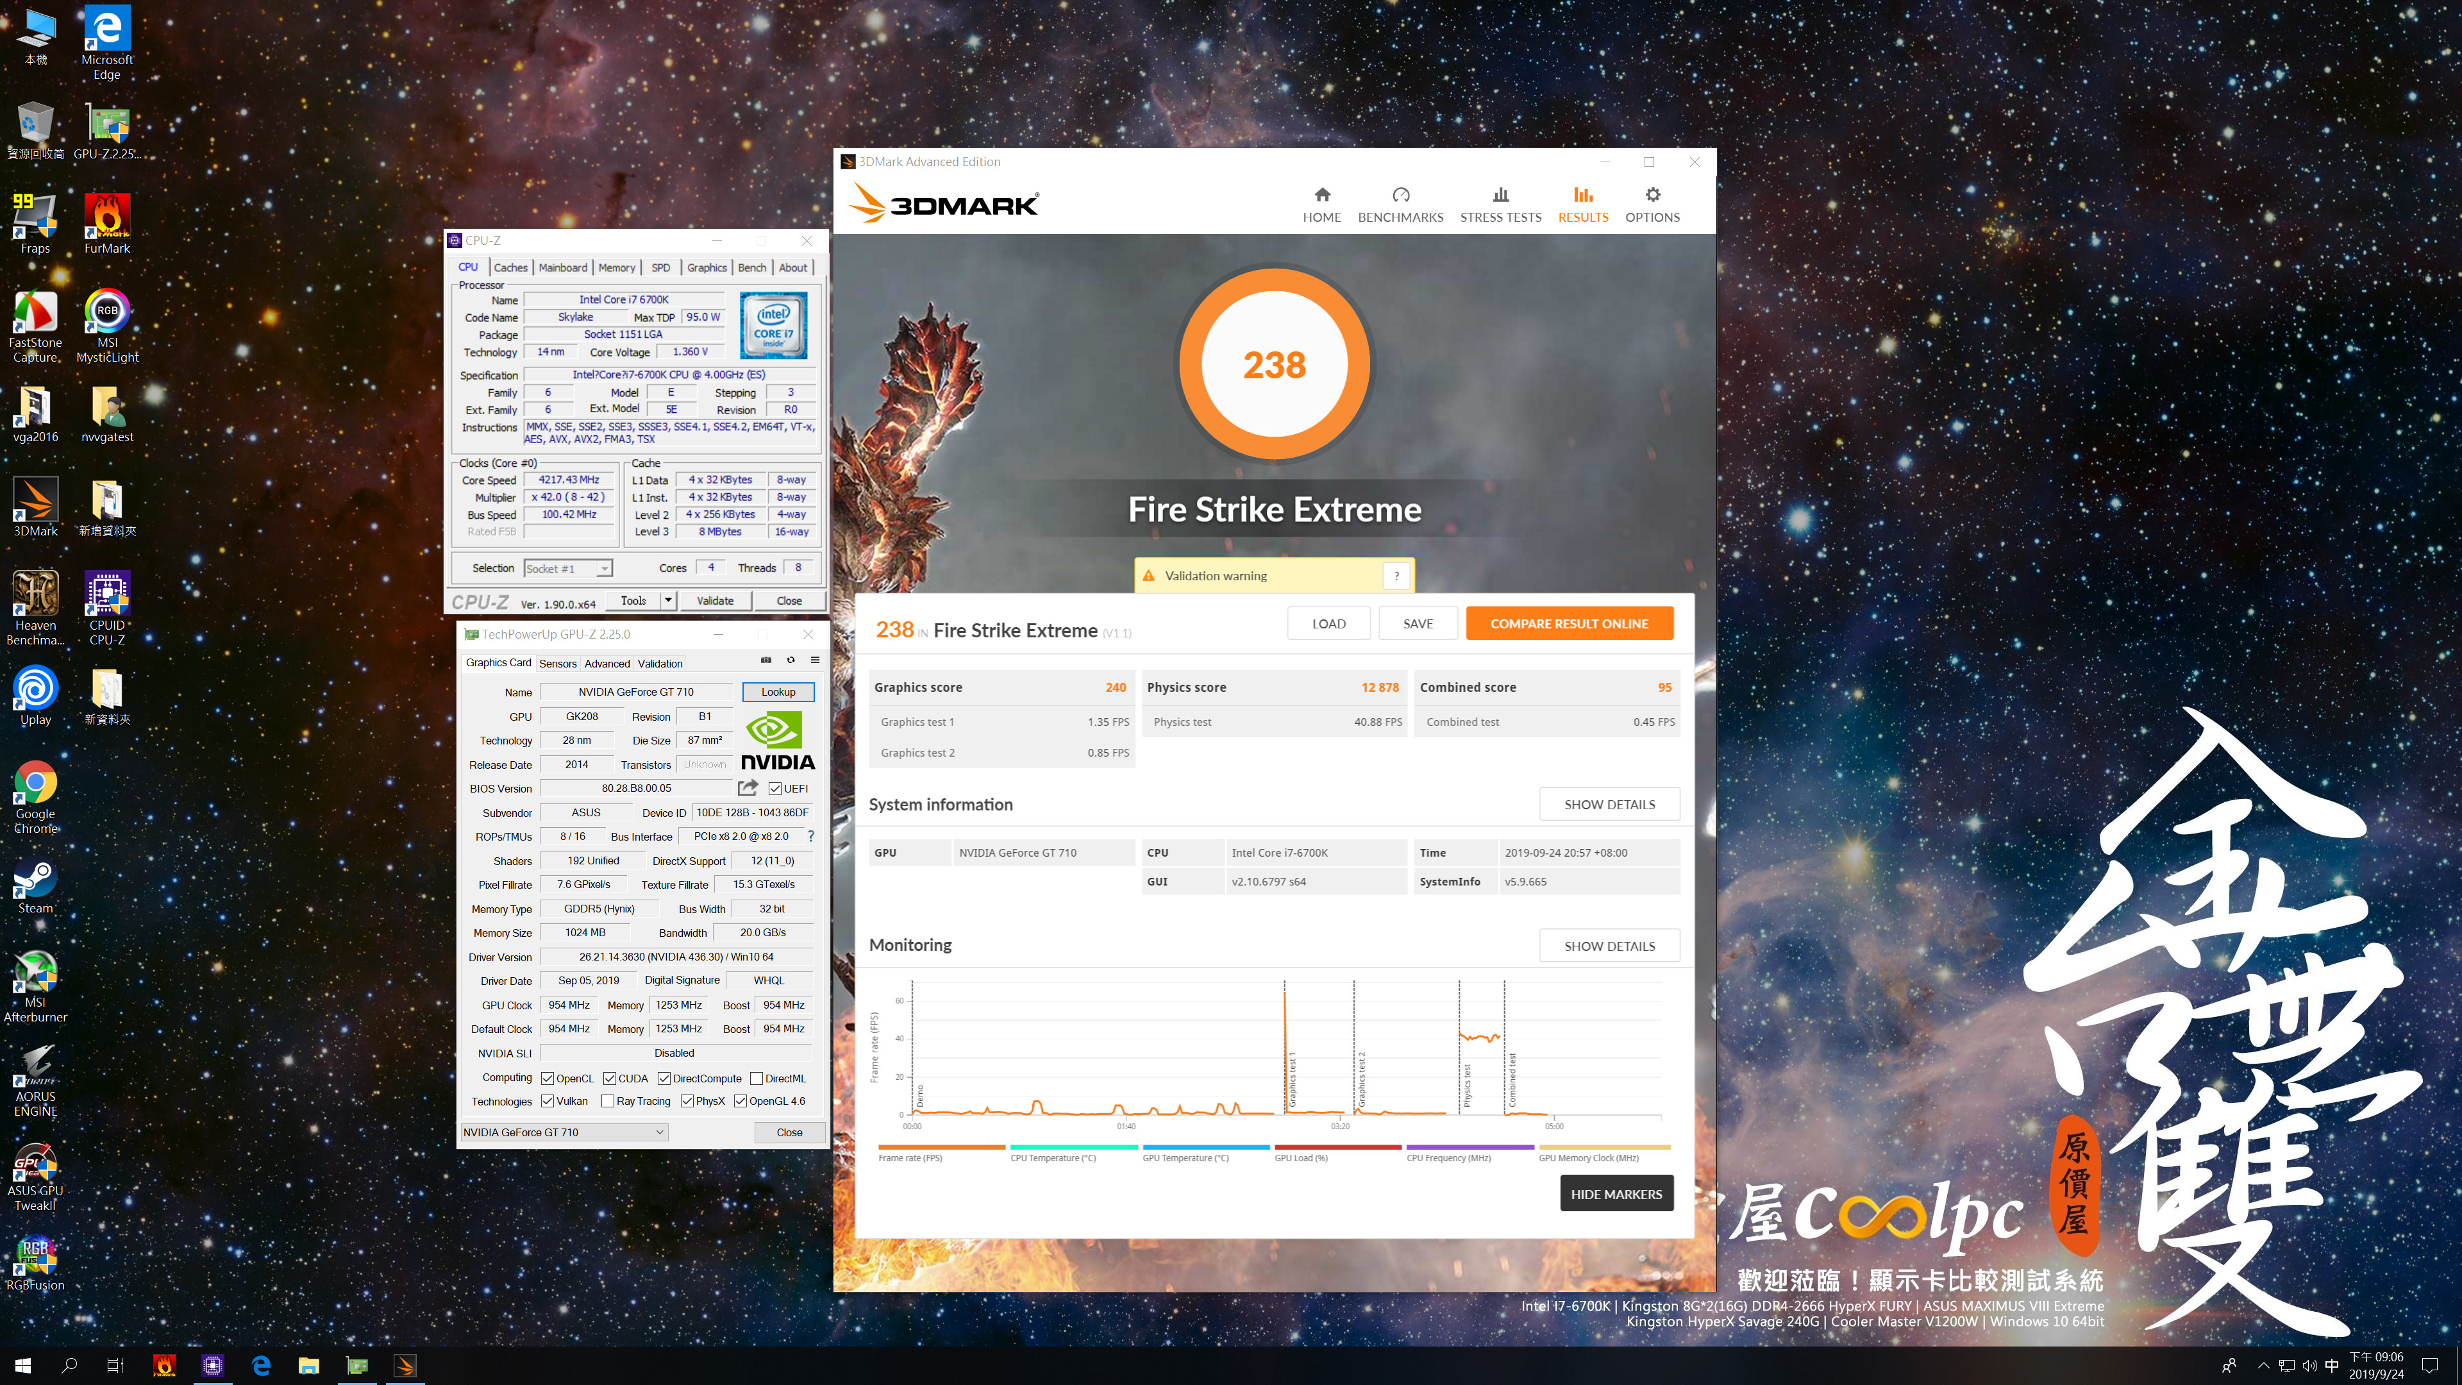Show details for System information

[1609, 804]
